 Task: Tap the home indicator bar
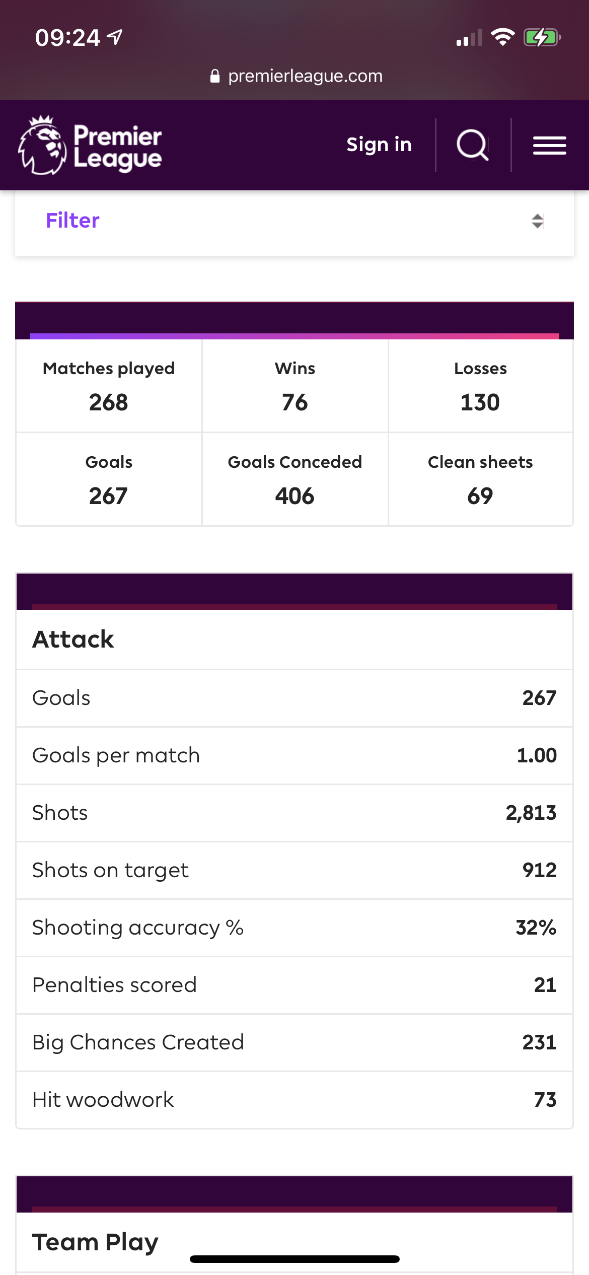tap(294, 1259)
